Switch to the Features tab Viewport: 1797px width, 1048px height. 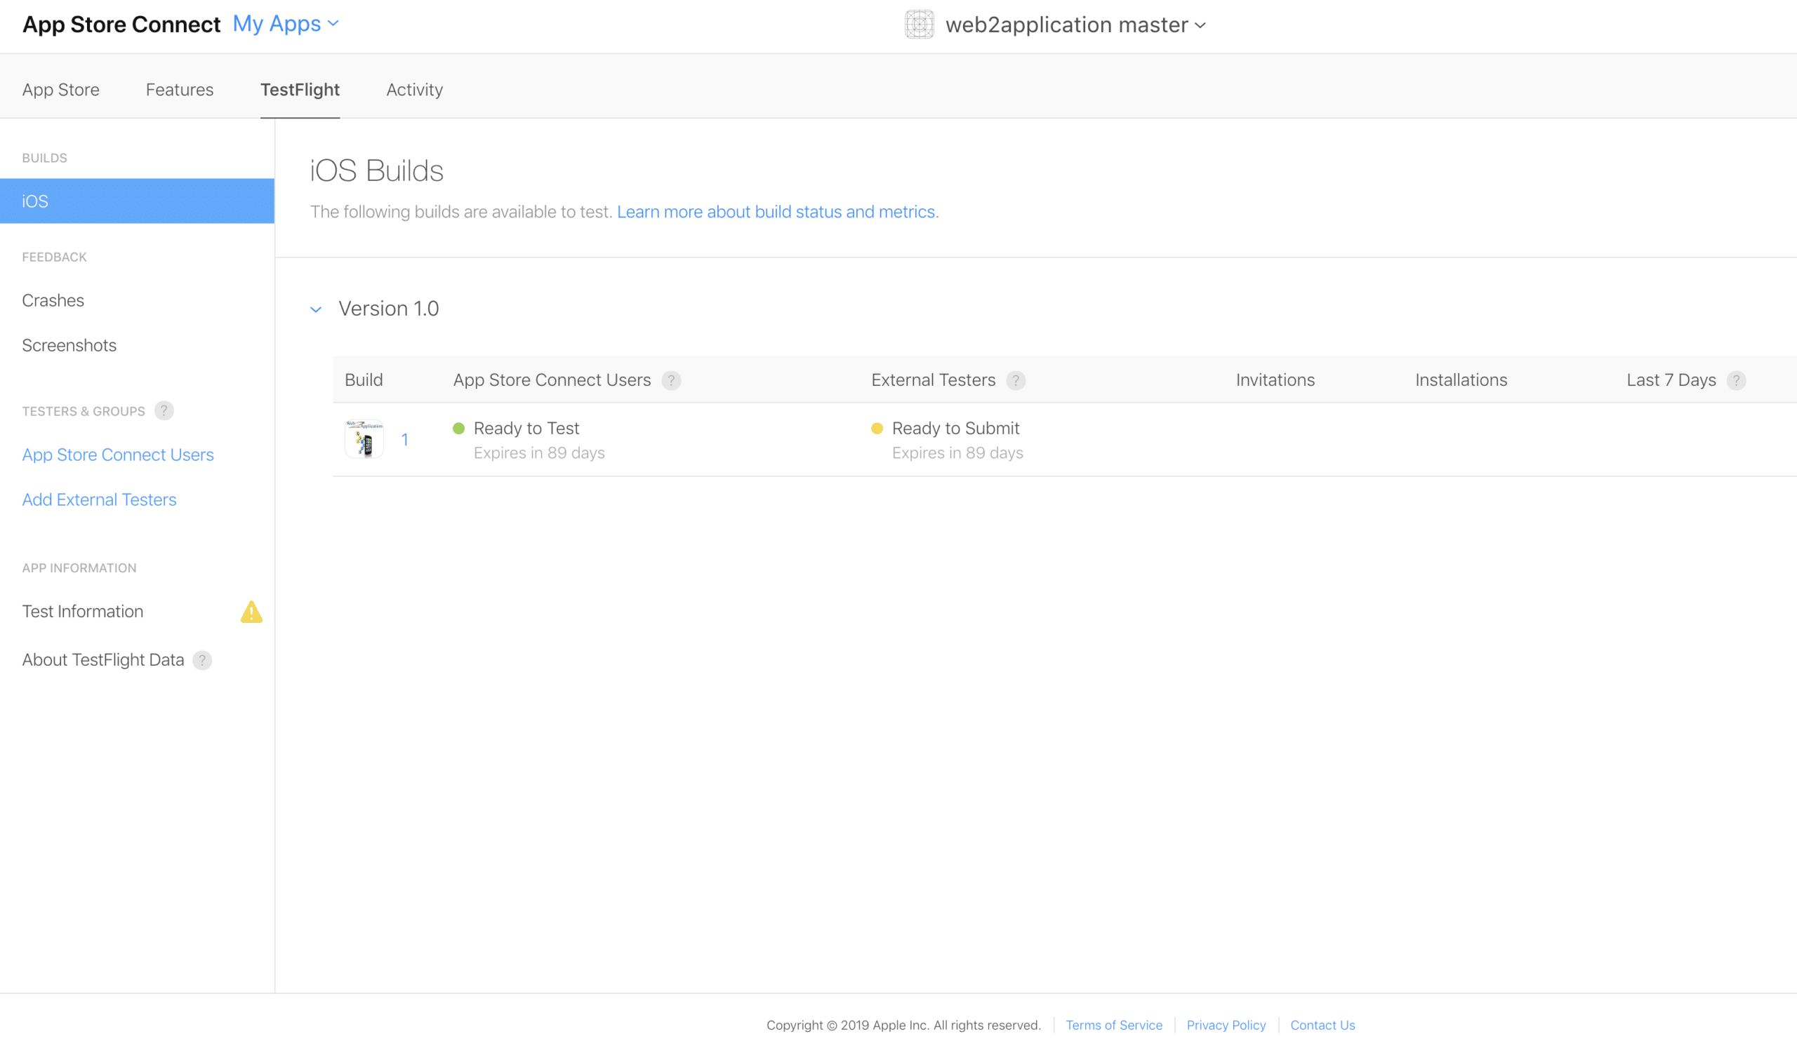point(180,90)
